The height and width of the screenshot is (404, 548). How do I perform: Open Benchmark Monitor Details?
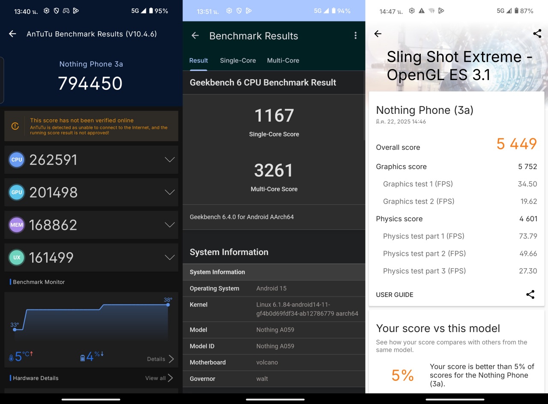coord(161,359)
